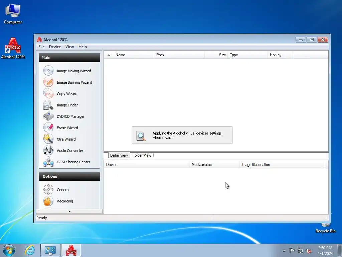Viewport: 342px width, 257px height.
Task: Select the Recycle Bin desktop icon
Action: (325, 228)
